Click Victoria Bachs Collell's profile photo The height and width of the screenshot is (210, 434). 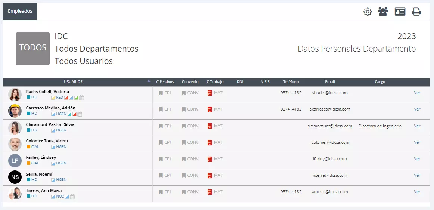click(x=15, y=95)
